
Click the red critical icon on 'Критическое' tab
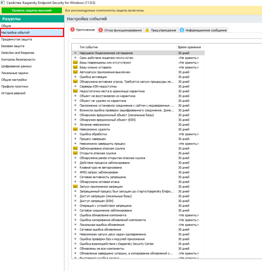[x=72, y=30]
